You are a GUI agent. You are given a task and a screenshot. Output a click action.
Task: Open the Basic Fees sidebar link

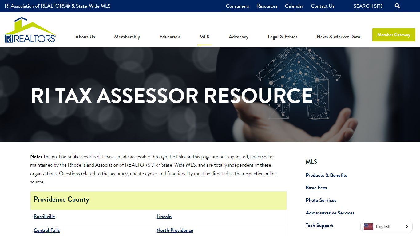tap(316, 187)
